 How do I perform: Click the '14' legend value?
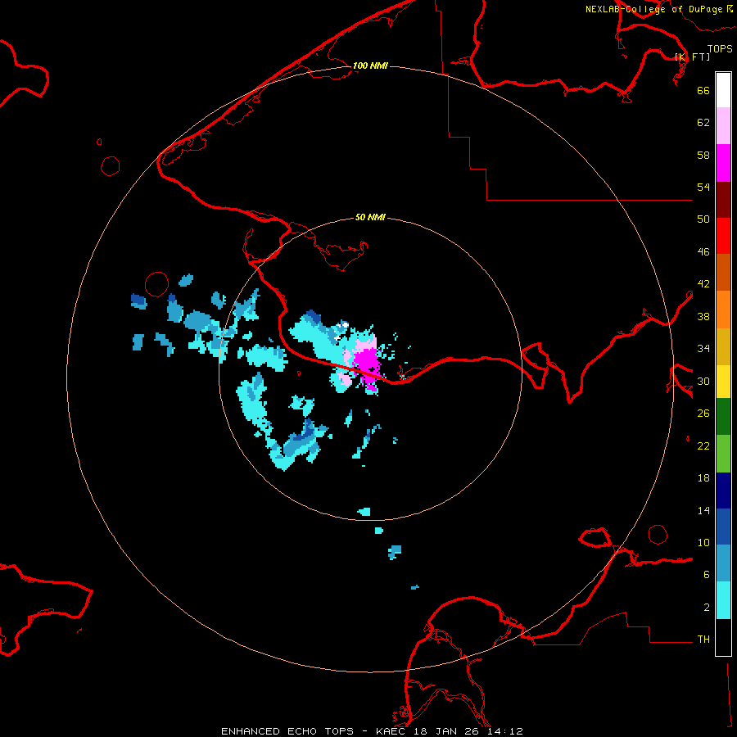(703, 510)
